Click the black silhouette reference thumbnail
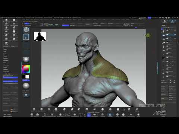179x134 pixels. point(40,36)
